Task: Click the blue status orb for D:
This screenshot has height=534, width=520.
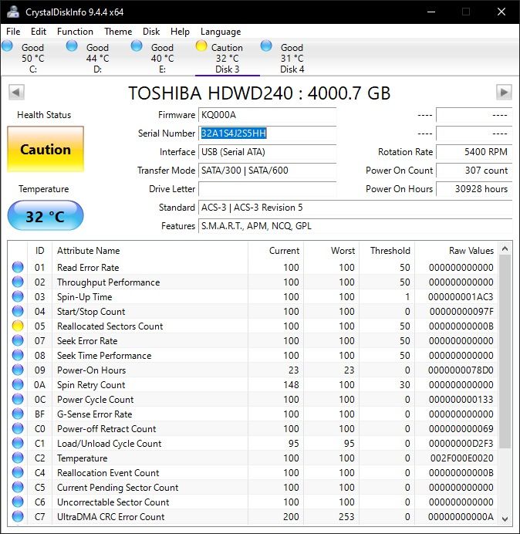Action: point(72,46)
